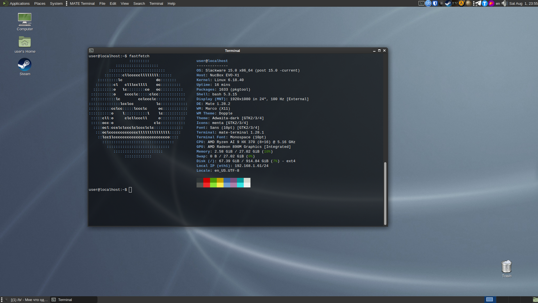Click the 'Packages: 1633 (pkgtool)' line

coord(224,89)
